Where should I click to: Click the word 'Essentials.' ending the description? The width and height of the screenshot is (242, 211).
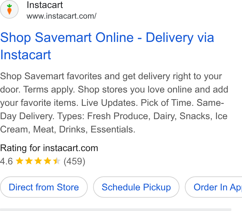coord(113,129)
